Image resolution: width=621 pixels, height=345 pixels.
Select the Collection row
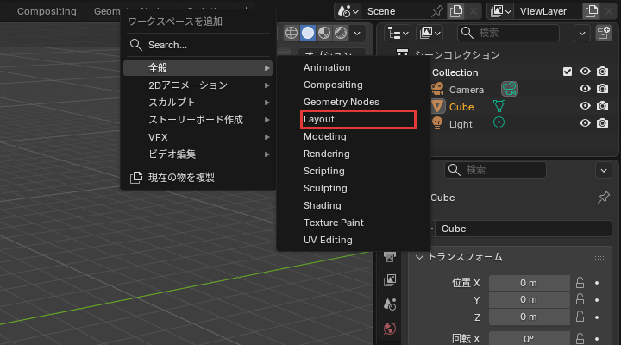coord(455,72)
